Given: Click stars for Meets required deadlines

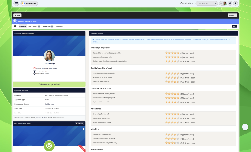Looking at the screenshot, I should click(x=172, y=82).
